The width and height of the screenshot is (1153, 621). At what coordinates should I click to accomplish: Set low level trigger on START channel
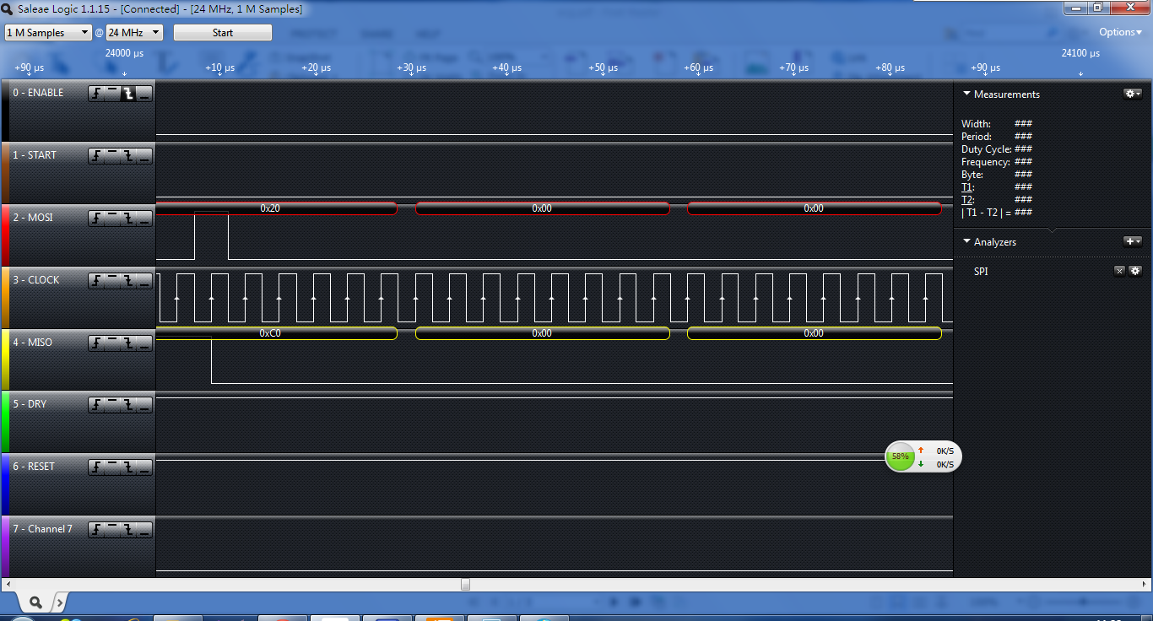pos(144,156)
